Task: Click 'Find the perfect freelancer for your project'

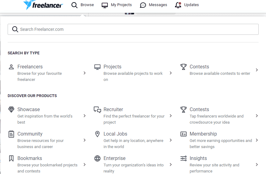Action: (x=134, y=119)
